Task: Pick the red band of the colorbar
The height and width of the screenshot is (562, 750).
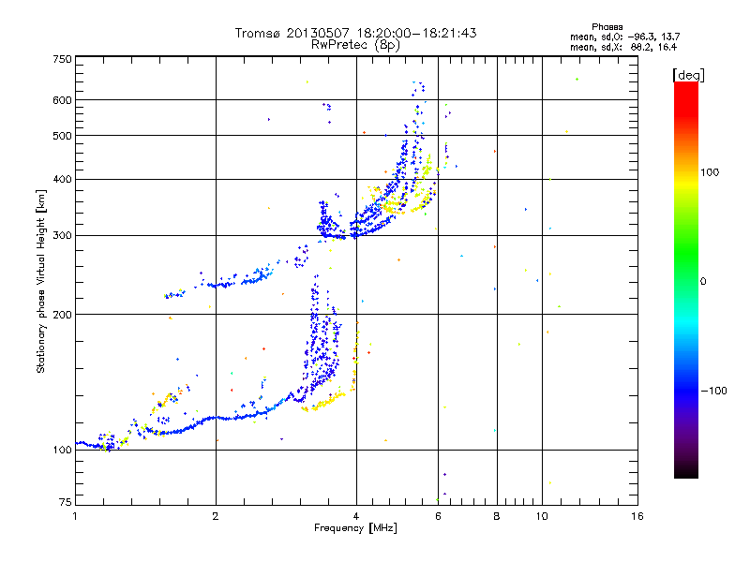Action: click(686, 100)
